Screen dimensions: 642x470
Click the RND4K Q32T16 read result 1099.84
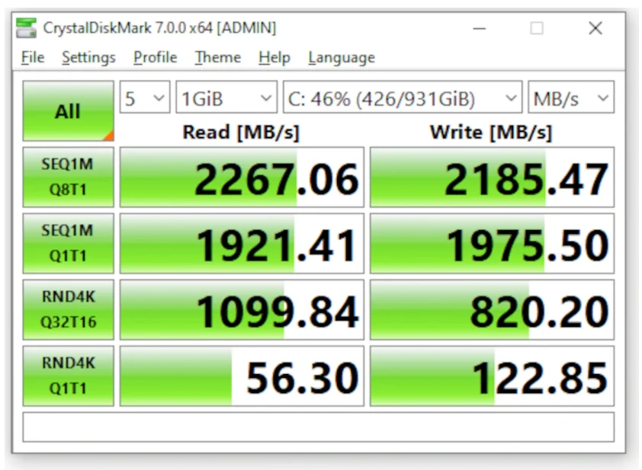click(242, 310)
